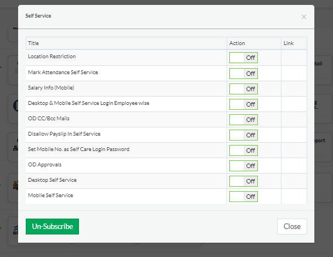Select the Salary Info (Mobile) row title

51,87
